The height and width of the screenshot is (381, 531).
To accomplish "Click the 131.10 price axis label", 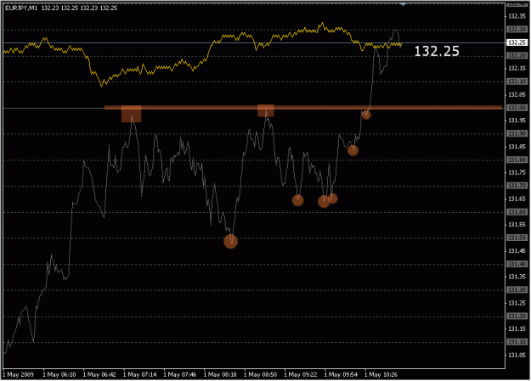I will point(517,342).
